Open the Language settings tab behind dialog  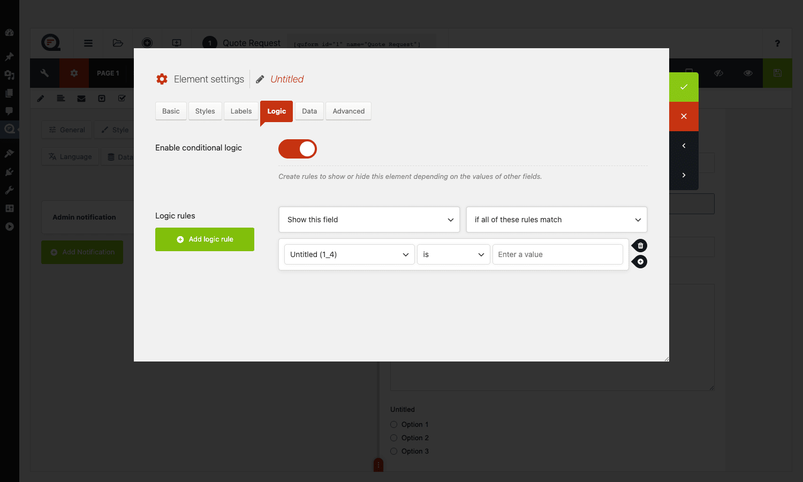coord(70,156)
